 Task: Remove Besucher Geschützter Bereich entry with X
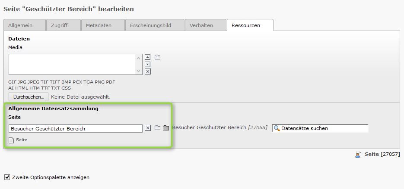(x=148, y=128)
